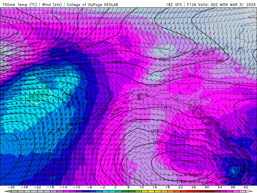Click the 42 colorbar scale label

pyautogui.click(x=246, y=187)
